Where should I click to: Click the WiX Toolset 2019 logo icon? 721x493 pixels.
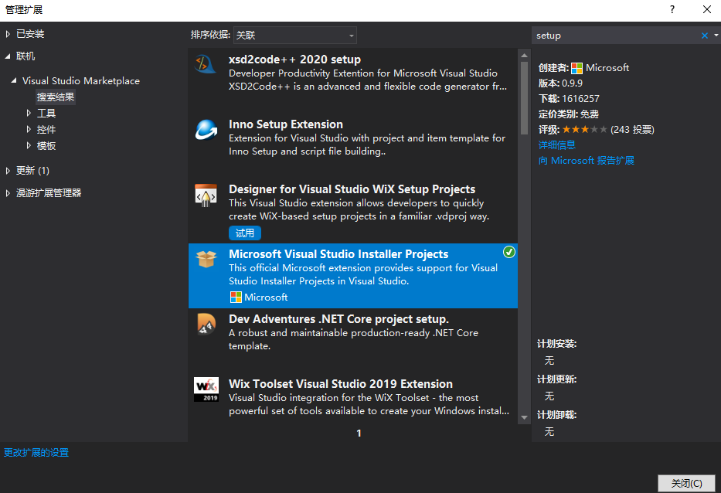click(206, 389)
